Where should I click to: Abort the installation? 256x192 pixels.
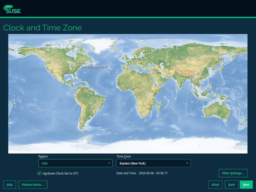point(215,185)
